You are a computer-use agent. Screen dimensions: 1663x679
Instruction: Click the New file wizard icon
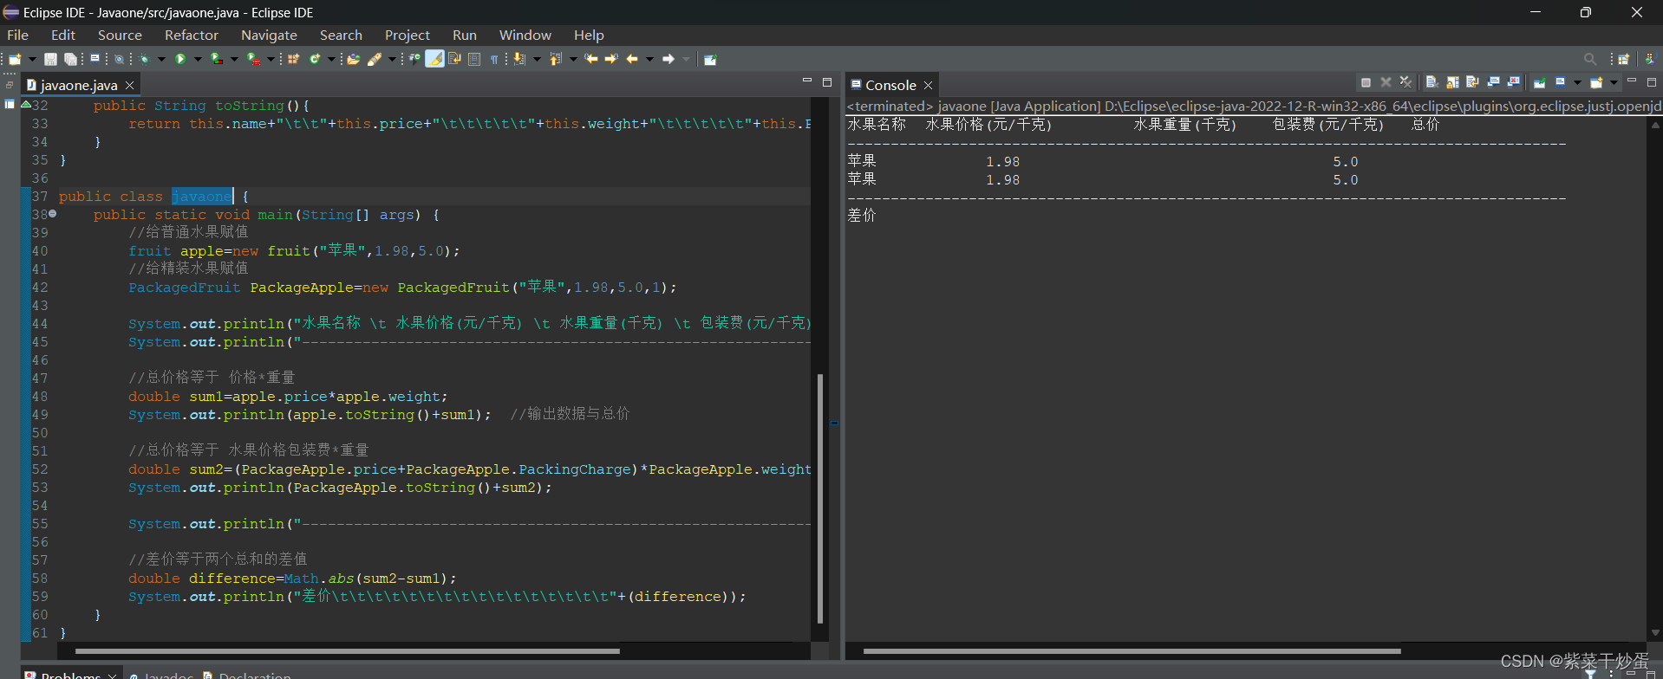pos(15,59)
